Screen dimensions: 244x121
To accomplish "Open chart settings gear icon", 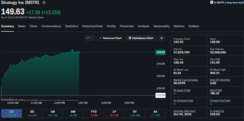I will 162,38.
